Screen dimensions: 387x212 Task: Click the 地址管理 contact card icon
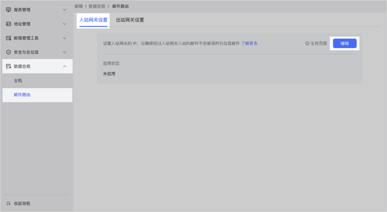coord(9,24)
